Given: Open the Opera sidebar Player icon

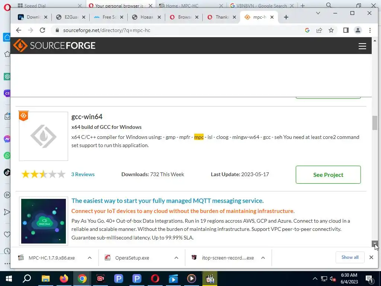Looking at the screenshot, I should click(7, 195).
